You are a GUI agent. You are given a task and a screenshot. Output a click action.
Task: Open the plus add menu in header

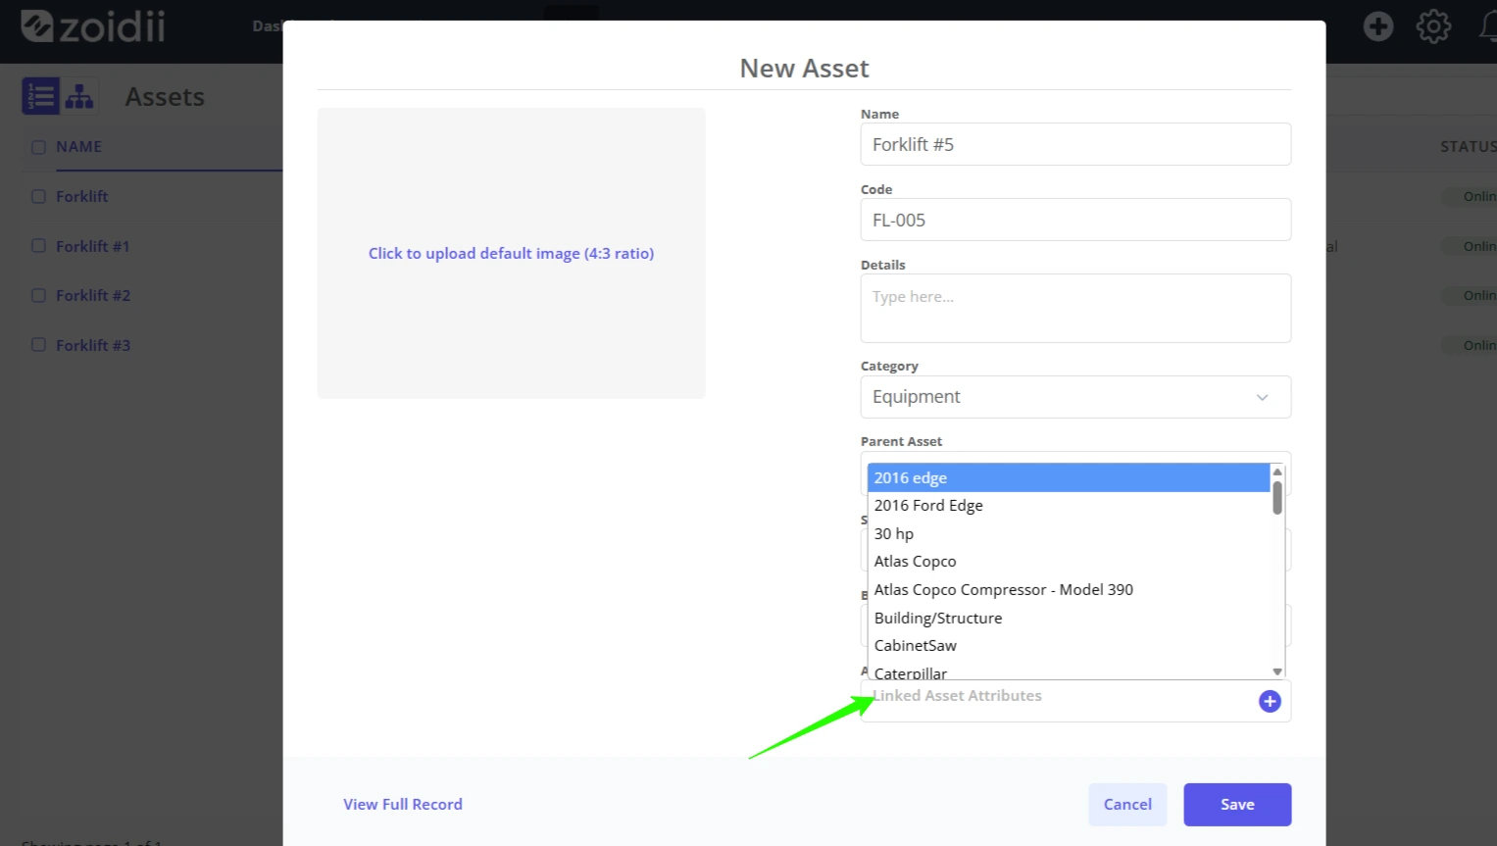[1377, 26]
